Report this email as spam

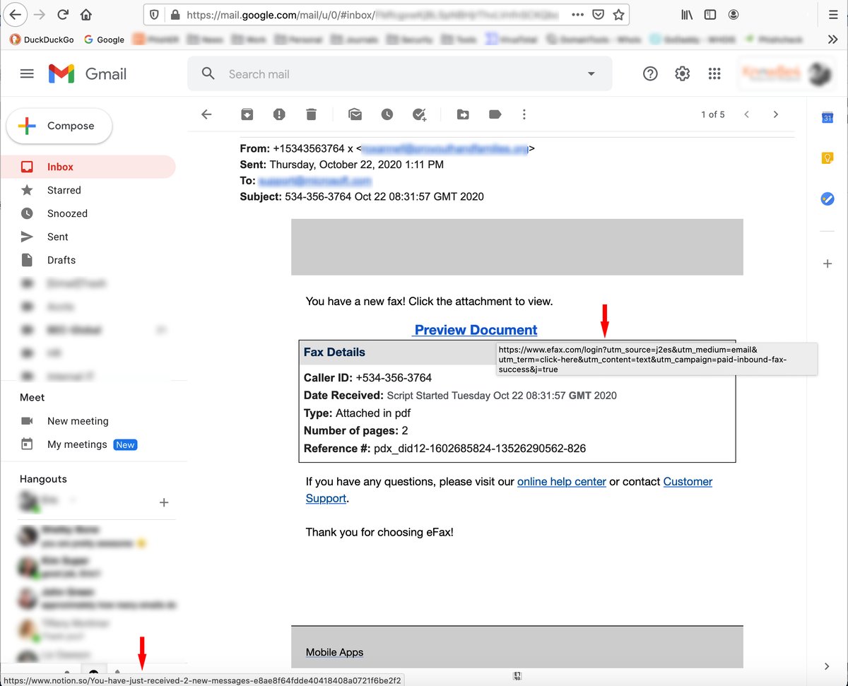tap(278, 114)
